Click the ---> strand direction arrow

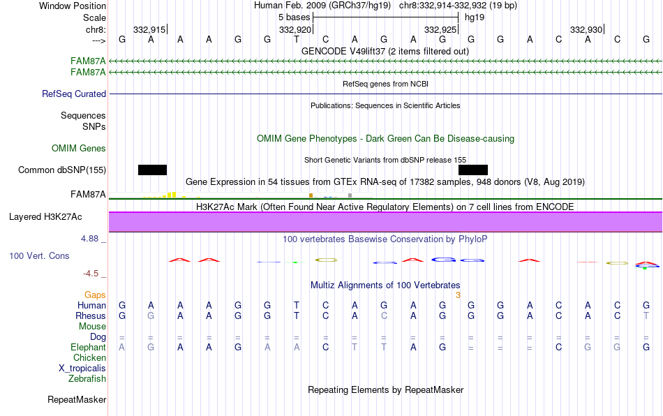pyautogui.click(x=99, y=40)
